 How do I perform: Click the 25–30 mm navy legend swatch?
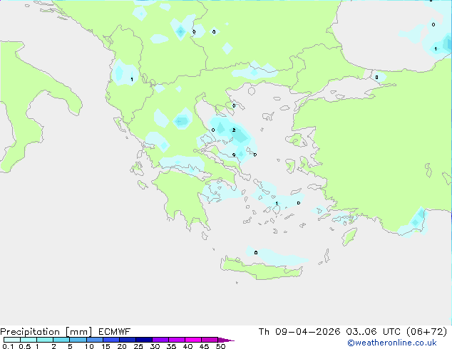pos(144,340)
